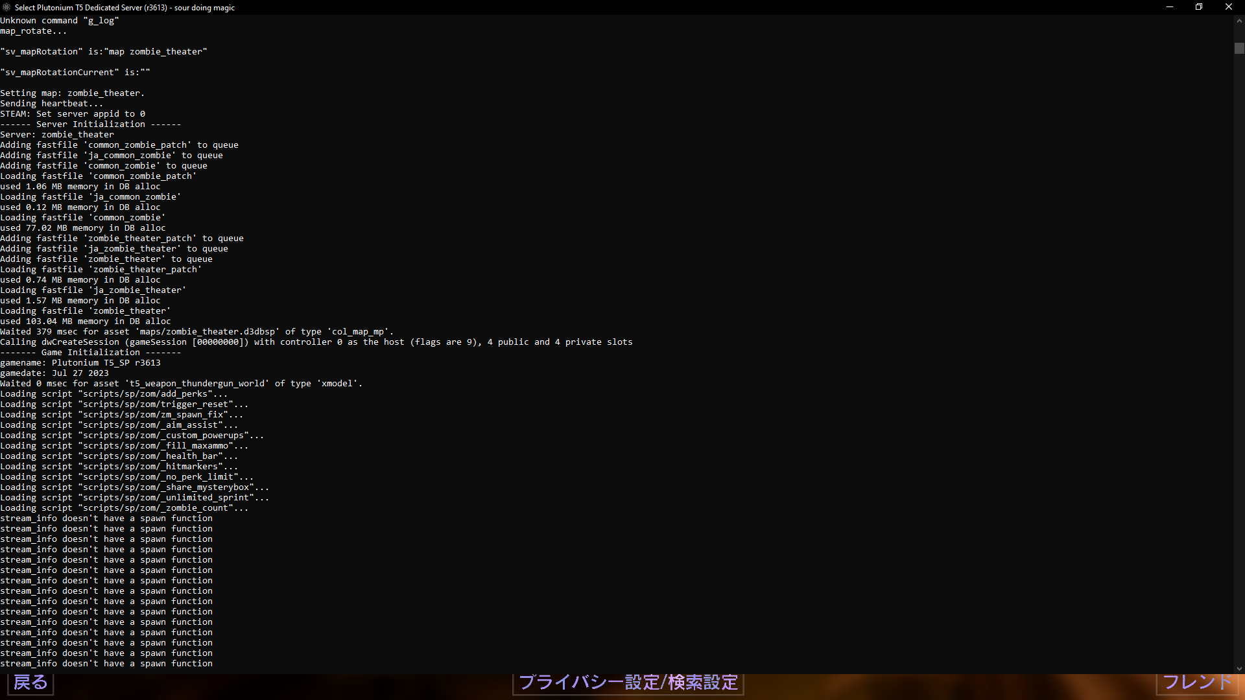The width and height of the screenshot is (1245, 700).
Task: Click the _fill_maxammo script loading line
Action: (124, 446)
